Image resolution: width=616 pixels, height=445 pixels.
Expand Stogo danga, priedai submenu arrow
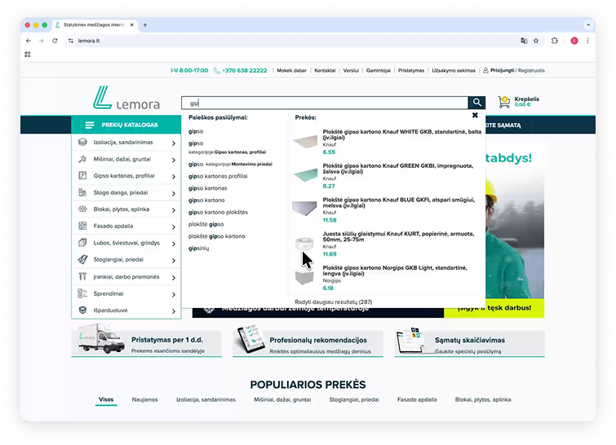pyautogui.click(x=174, y=193)
